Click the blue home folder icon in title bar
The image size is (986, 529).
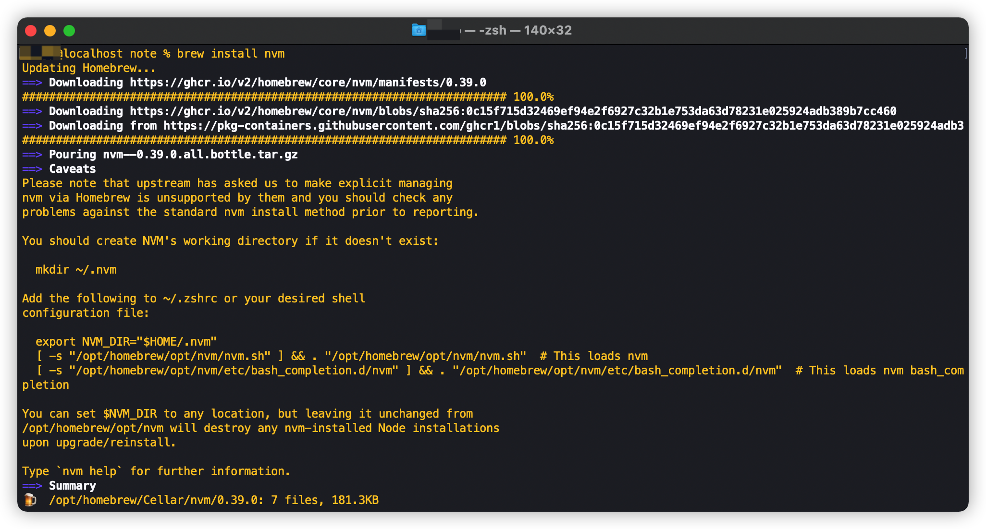click(419, 30)
